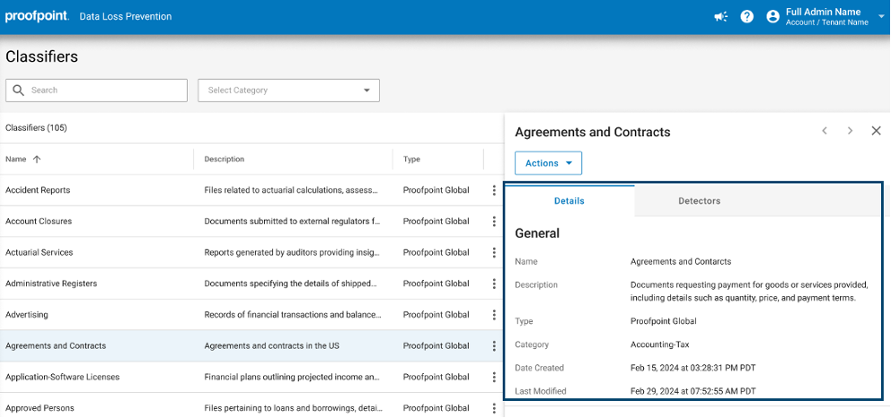
Task: Open more options for Actuarial Services row
Action: click(x=494, y=253)
